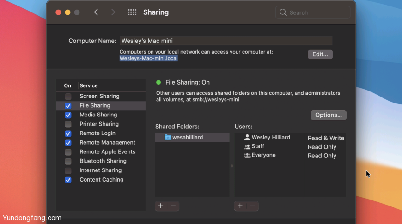
Task: Enable Bluetooth Sharing checkbox
Action: click(x=68, y=161)
